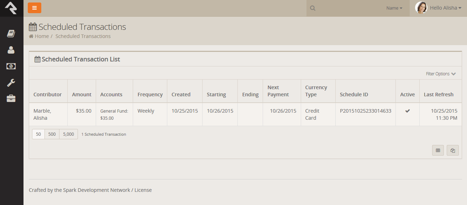The width and height of the screenshot is (467, 205).
Task: Open the person icon in sidebar
Action: pyautogui.click(x=11, y=50)
